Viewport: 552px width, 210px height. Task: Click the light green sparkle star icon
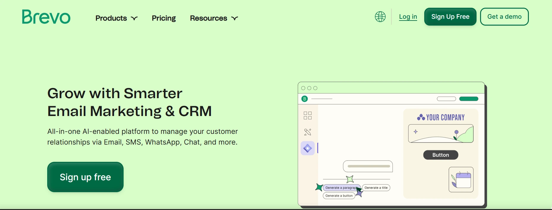tap(350, 179)
